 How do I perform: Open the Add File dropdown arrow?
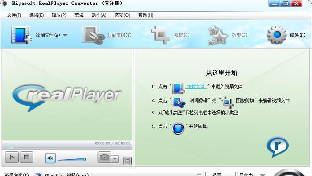65,35
